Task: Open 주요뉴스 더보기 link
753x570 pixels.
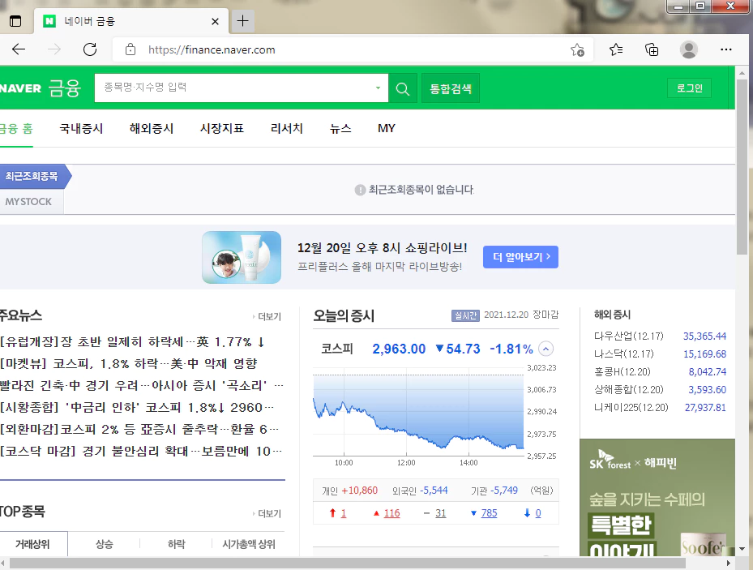Action: coord(267,316)
